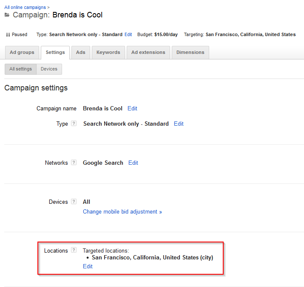The width and height of the screenshot is (304, 287).
Task: Click the Devices help question mark icon
Action: click(74, 201)
